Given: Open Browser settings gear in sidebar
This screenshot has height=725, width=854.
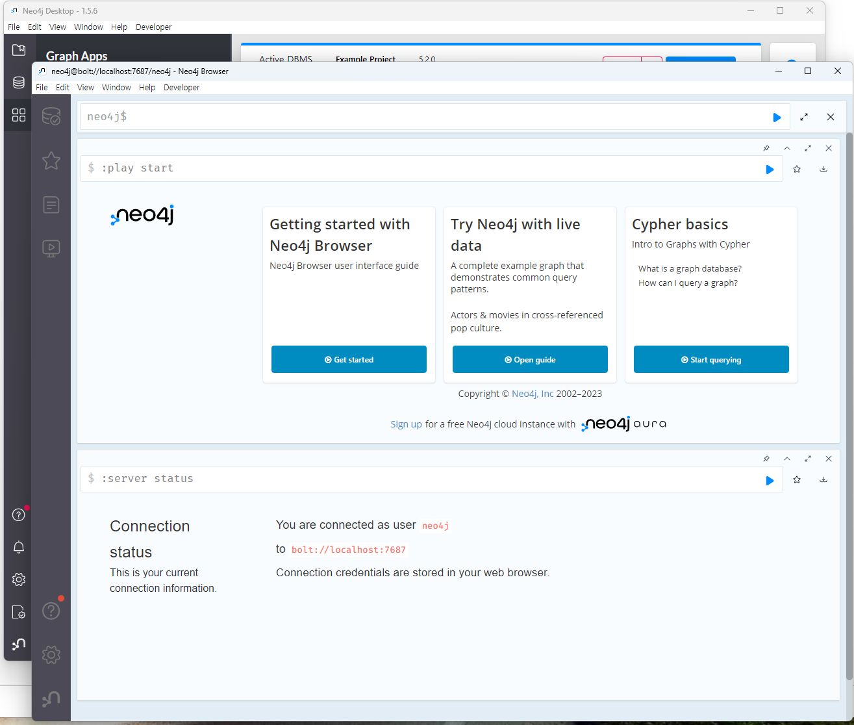Looking at the screenshot, I should pos(51,655).
